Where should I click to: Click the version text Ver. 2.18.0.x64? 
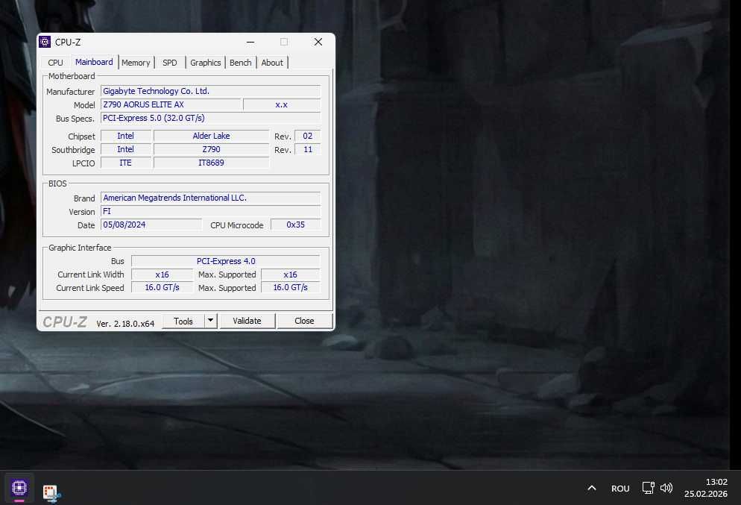tap(125, 324)
